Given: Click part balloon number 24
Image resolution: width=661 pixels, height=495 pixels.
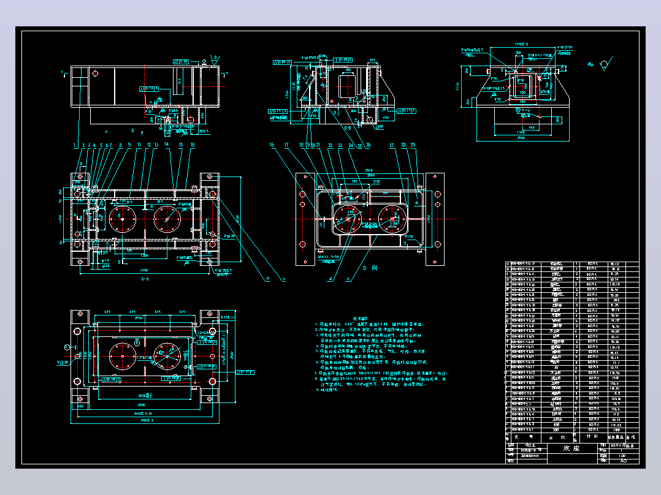Looking at the screenshot, I should [351, 145].
